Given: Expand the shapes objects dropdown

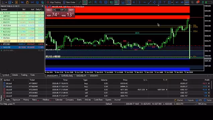Looking at the screenshot, I should [x=172, y=2].
